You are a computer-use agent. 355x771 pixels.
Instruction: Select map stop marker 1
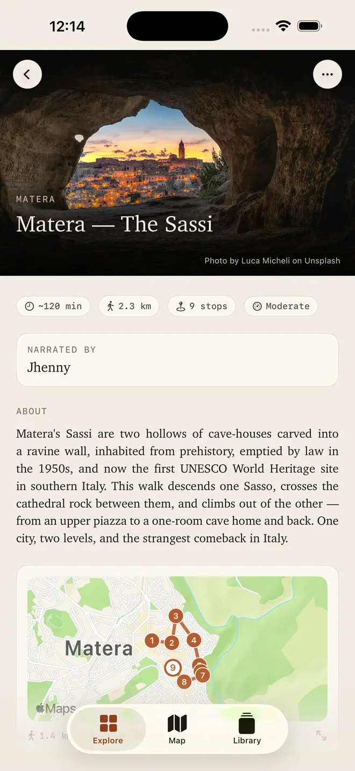point(152,640)
